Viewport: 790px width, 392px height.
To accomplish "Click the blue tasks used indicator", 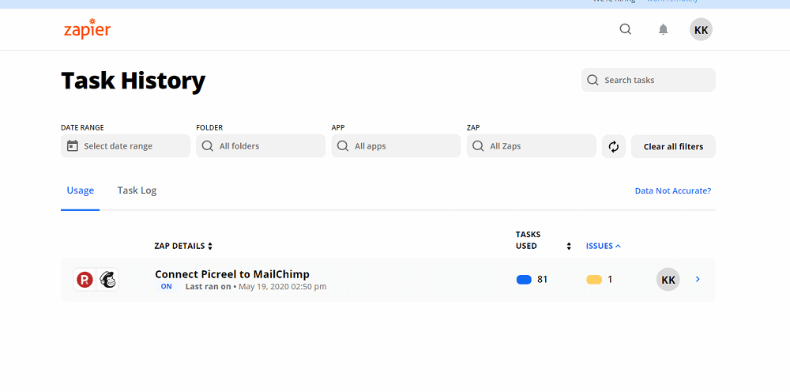I will pyautogui.click(x=524, y=280).
